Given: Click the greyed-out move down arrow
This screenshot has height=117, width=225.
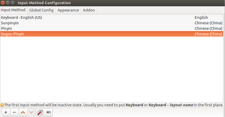Looking at the screenshot, I should pyautogui.click(x=31, y=112).
